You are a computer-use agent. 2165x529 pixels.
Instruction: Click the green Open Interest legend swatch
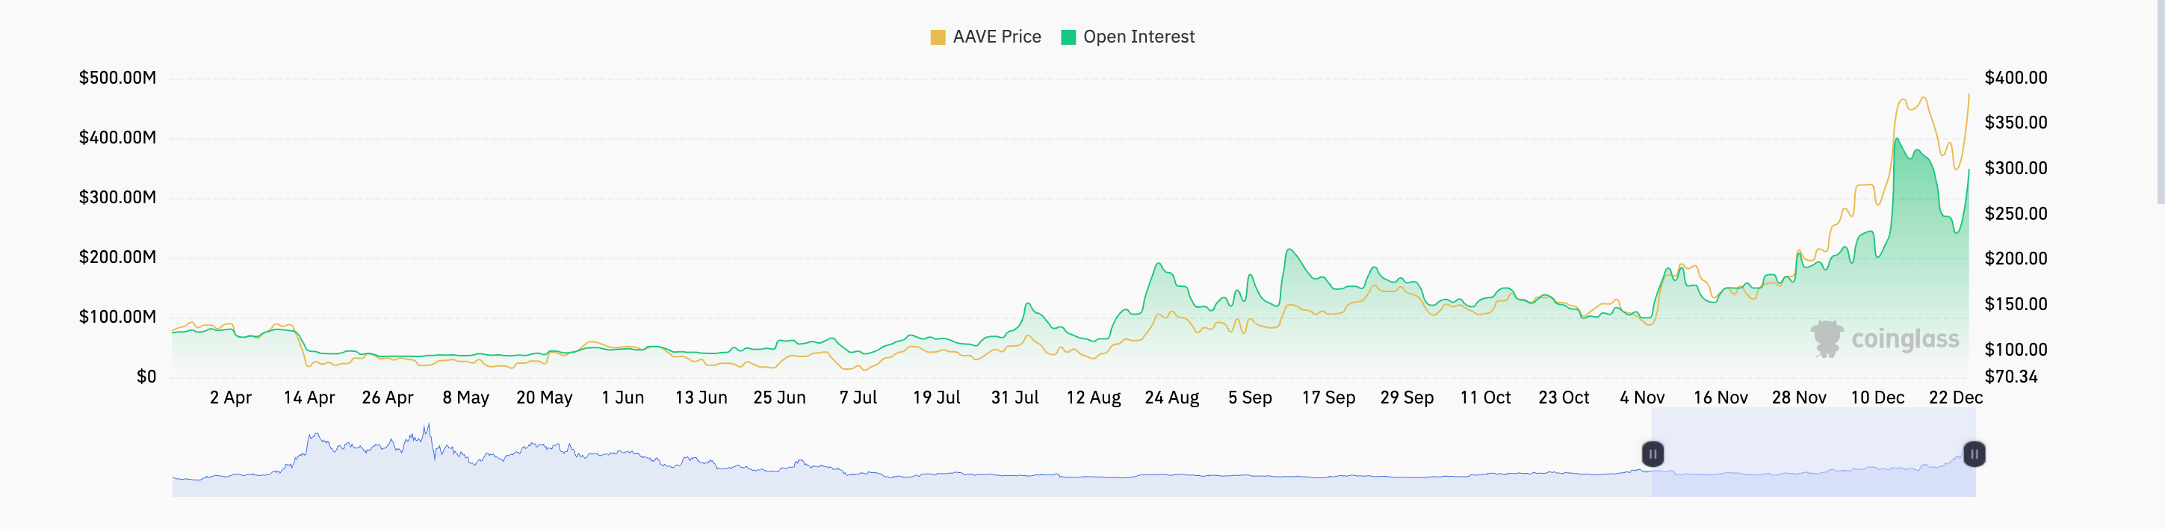pos(1068,37)
